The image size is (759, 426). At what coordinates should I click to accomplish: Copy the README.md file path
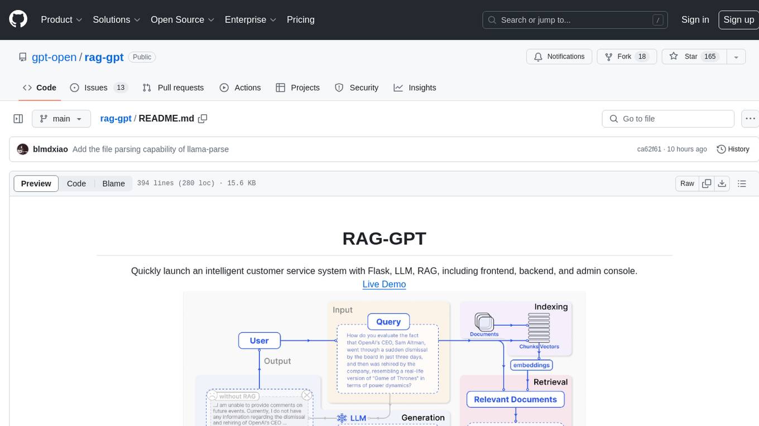(203, 119)
